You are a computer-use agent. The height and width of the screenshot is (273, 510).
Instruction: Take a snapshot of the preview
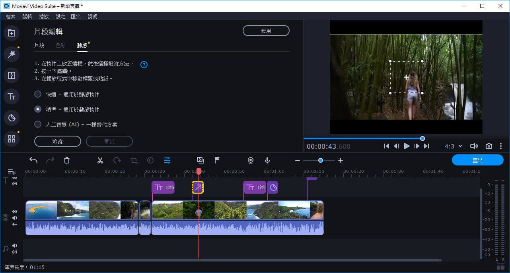(489, 146)
